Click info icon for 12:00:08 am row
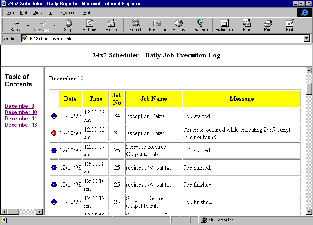This screenshot has width=313, height=225. tap(54, 168)
